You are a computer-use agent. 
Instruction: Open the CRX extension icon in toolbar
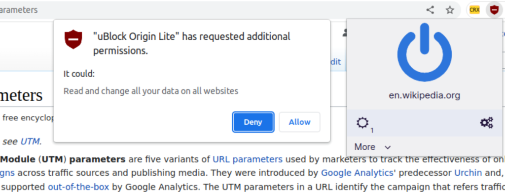click(x=474, y=10)
